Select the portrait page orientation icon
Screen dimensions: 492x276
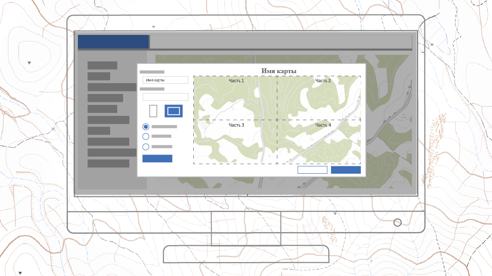pyautogui.click(x=153, y=111)
